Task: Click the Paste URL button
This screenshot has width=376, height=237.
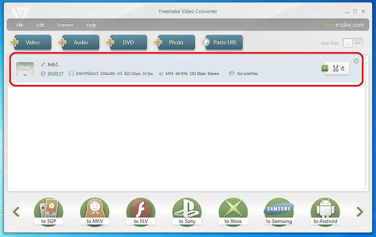Action: [222, 42]
